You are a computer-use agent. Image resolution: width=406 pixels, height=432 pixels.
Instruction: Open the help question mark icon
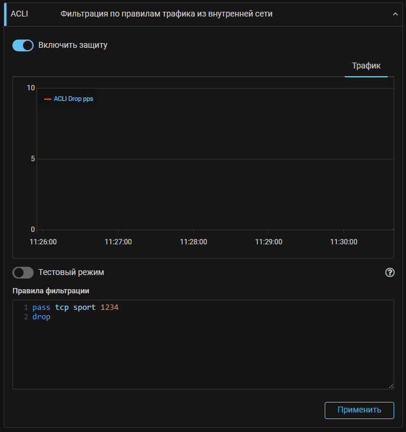pyautogui.click(x=390, y=273)
